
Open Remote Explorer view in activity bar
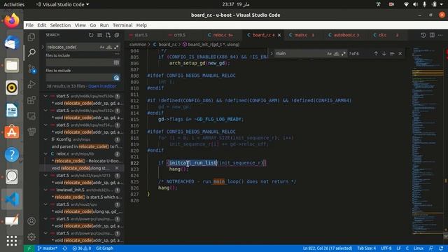click(x=31, y=115)
